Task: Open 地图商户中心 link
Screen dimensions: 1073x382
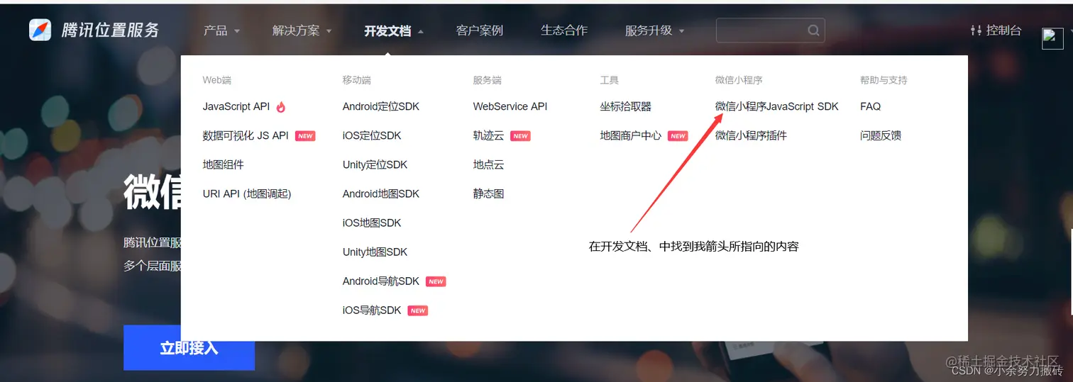Action: [x=630, y=136]
